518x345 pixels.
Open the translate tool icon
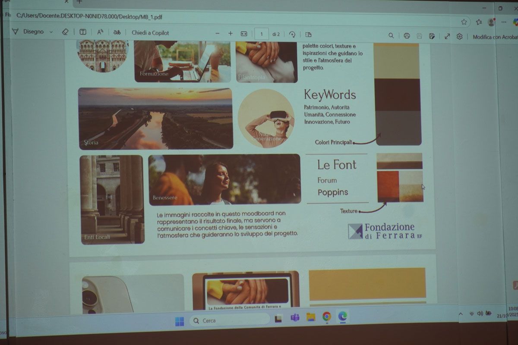[117, 32]
